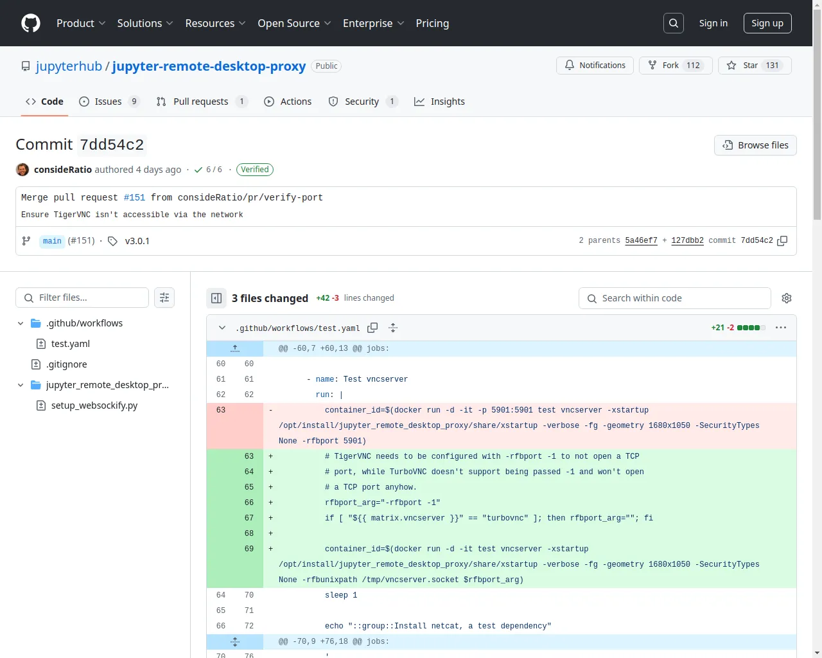
Task: Toggle the file tree side panel
Action: click(216, 298)
